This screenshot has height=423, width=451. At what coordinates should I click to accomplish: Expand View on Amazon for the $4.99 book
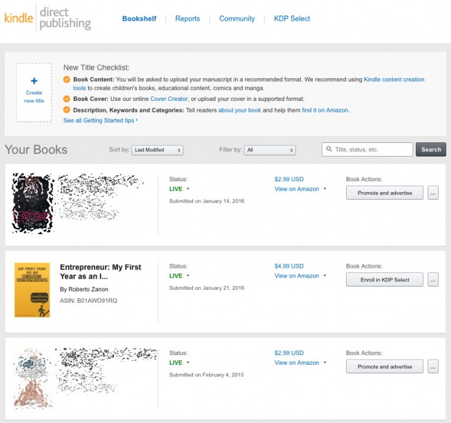pos(325,276)
